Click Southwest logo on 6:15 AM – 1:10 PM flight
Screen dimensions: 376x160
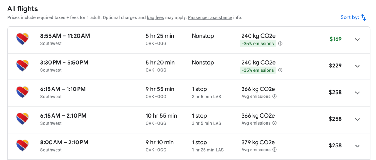[22, 92]
